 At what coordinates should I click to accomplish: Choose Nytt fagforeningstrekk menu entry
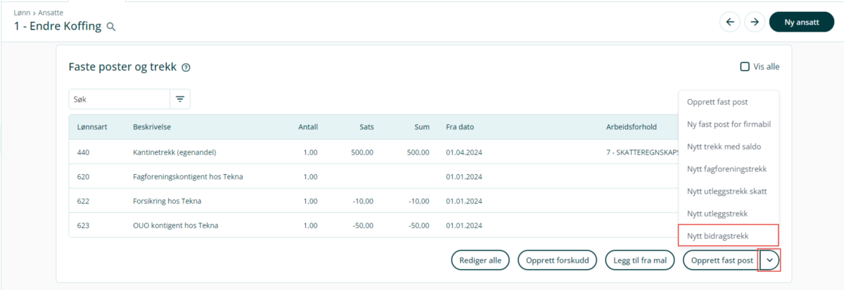tap(727, 169)
